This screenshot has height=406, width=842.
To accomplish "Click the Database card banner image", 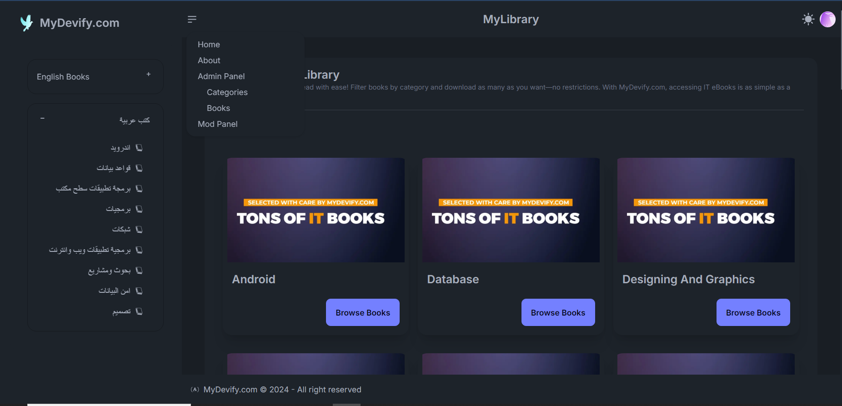I will coord(511,210).
